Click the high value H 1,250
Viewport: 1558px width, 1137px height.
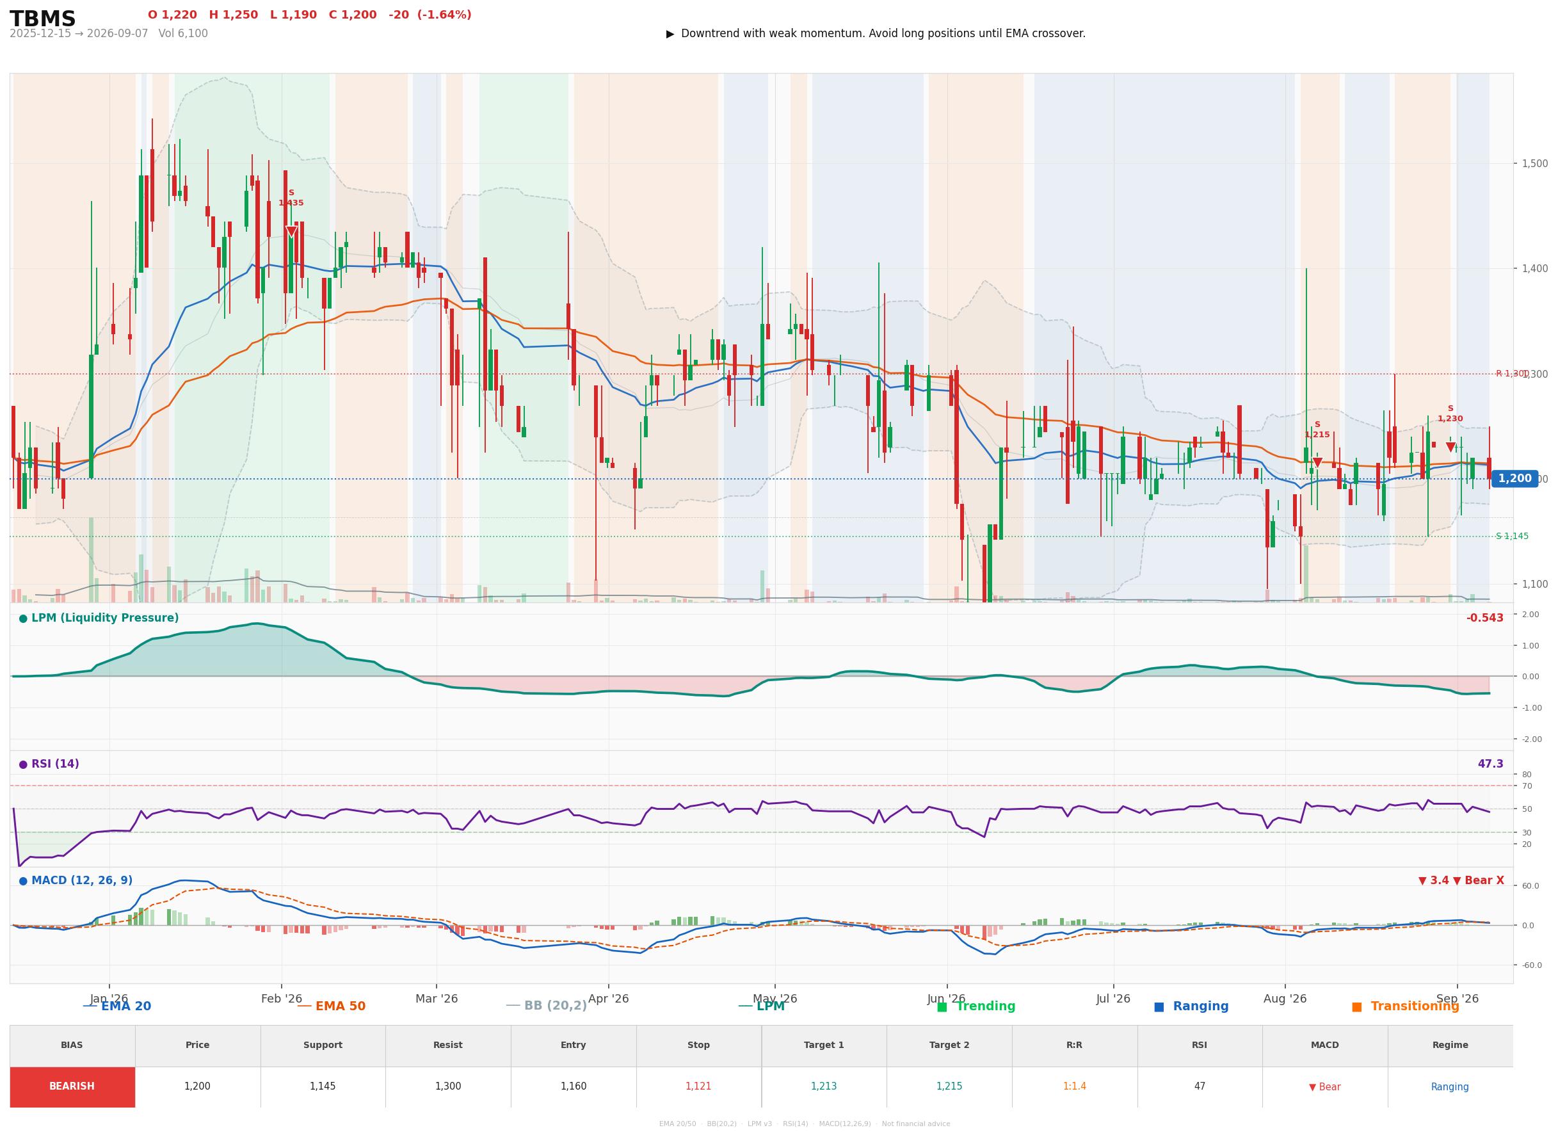click(x=233, y=15)
